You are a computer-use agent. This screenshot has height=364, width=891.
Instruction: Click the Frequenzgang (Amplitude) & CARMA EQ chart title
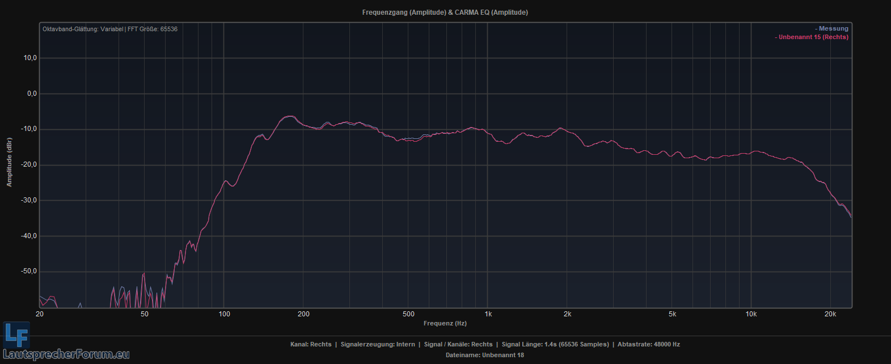pyautogui.click(x=445, y=12)
